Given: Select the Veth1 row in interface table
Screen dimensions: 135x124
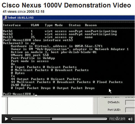Looking at the screenshot, I should 60,31.
